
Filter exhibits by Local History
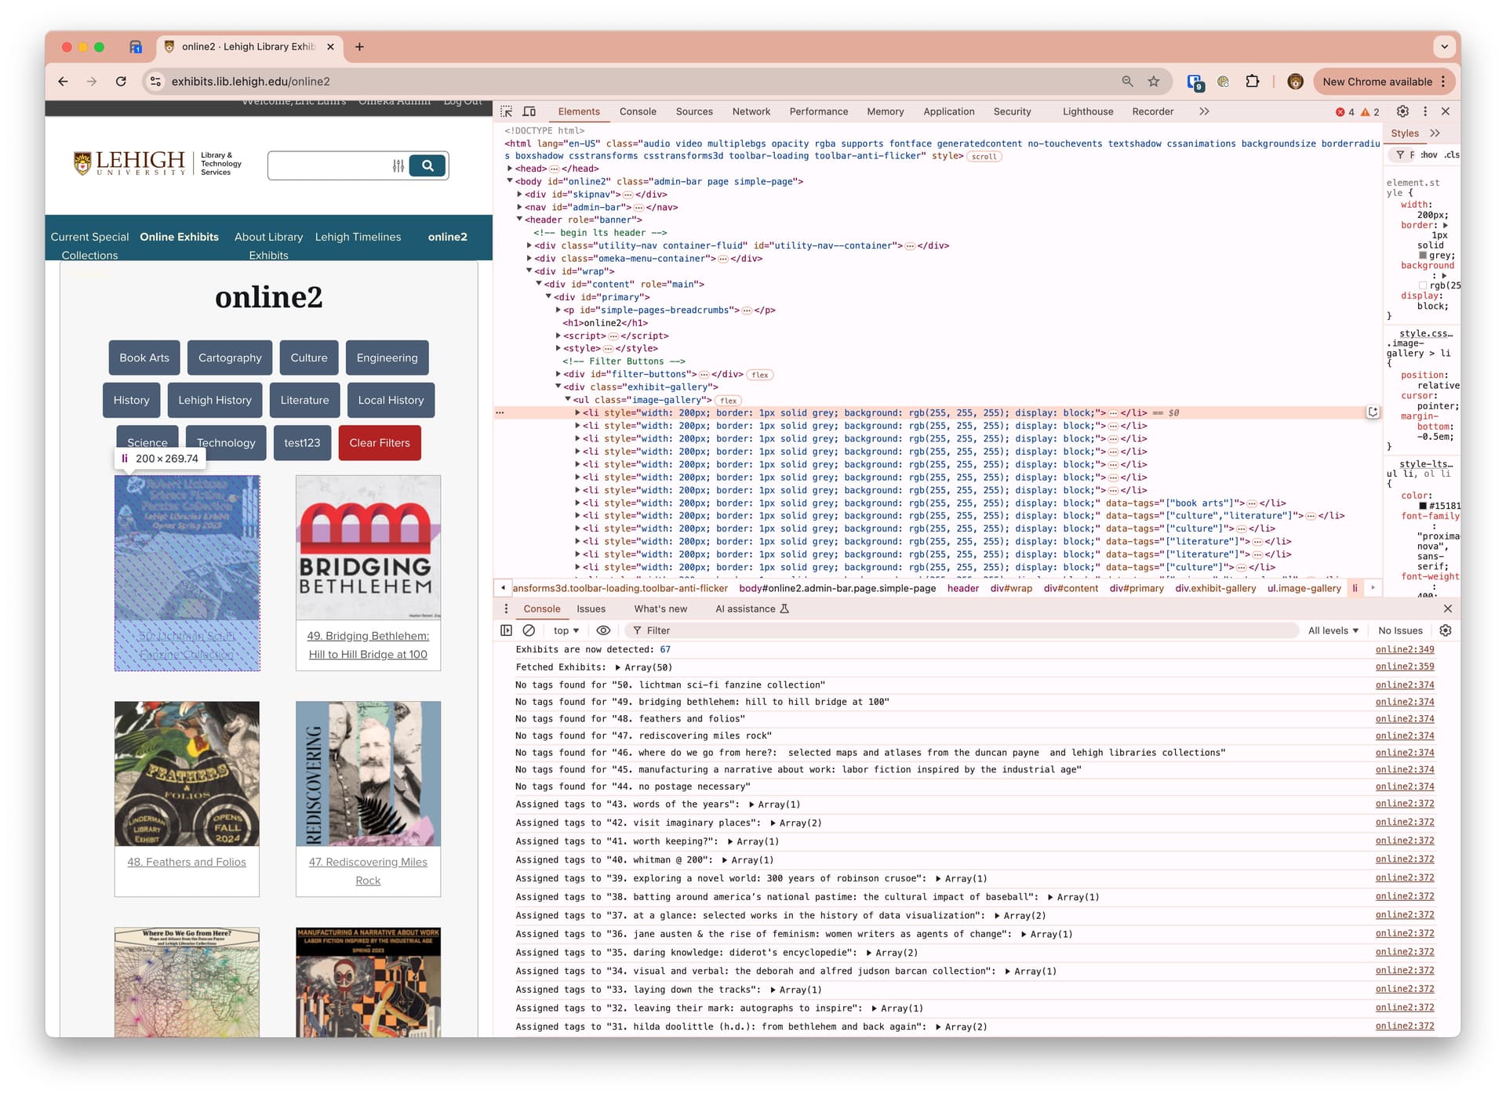pyautogui.click(x=391, y=400)
